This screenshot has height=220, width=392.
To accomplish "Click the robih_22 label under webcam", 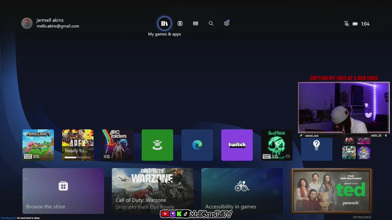I will click(x=376, y=135).
